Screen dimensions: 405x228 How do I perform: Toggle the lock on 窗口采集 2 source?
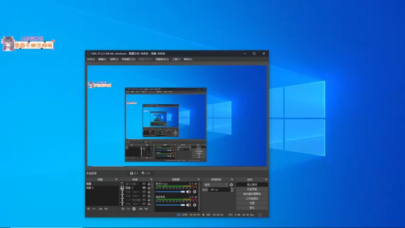[x=149, y=184]
